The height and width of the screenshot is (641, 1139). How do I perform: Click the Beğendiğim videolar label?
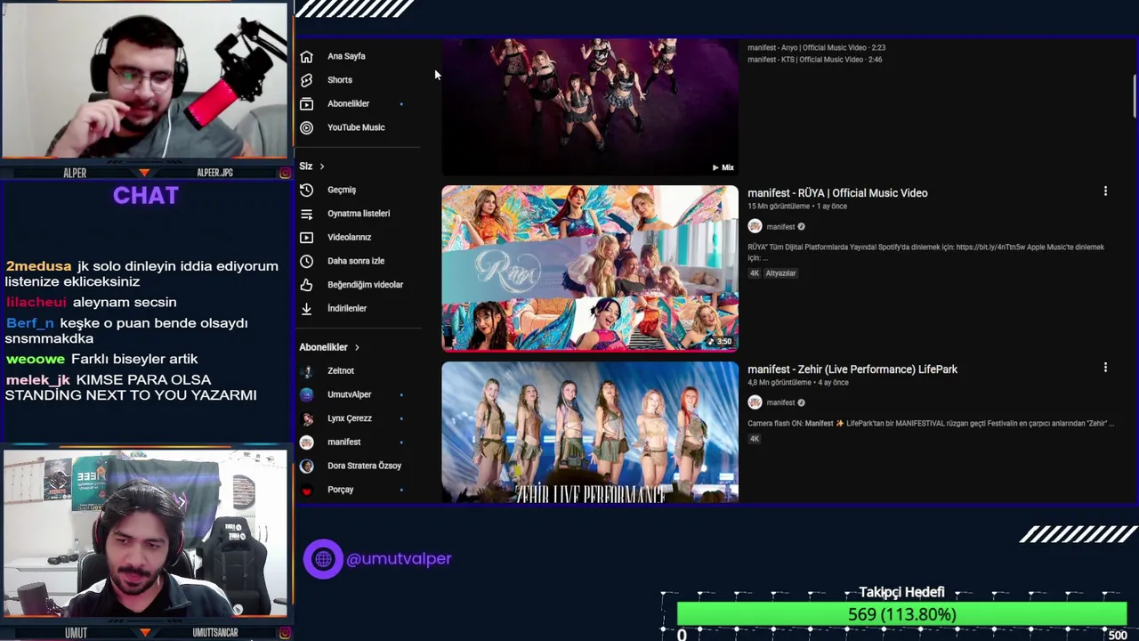[365, 285]
